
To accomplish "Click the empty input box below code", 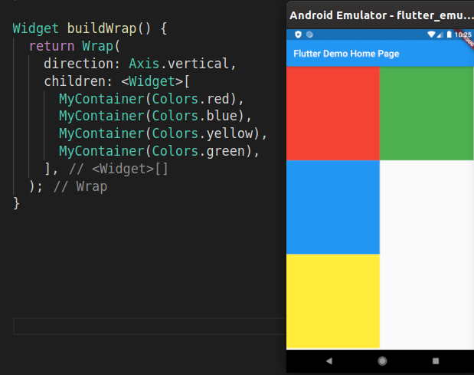I will [x=149, y=326].
